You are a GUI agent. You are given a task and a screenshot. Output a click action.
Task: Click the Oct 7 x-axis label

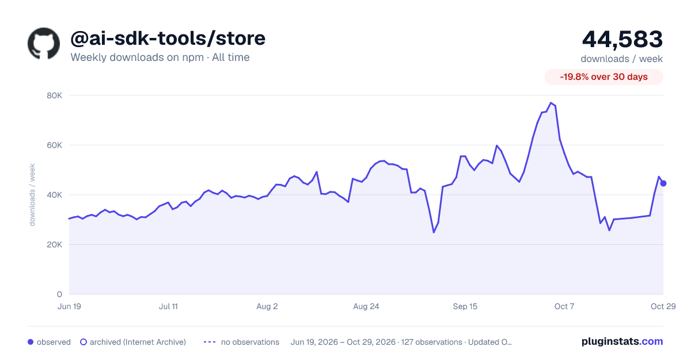(x=564, y=306)
